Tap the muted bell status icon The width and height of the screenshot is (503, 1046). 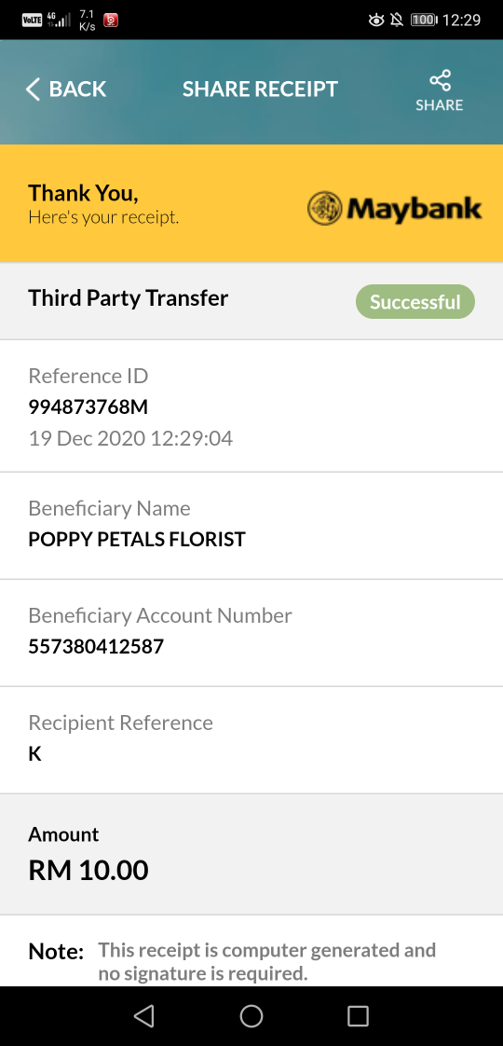[x=397, y=20]
